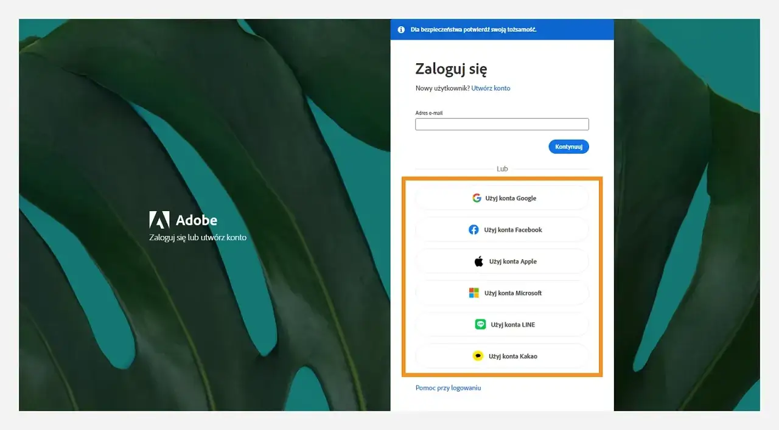Click the LINE logo icon
Image resolution: width=779 pixels, height=430 pixels.
pyautogui.click(x=481, y=325)
